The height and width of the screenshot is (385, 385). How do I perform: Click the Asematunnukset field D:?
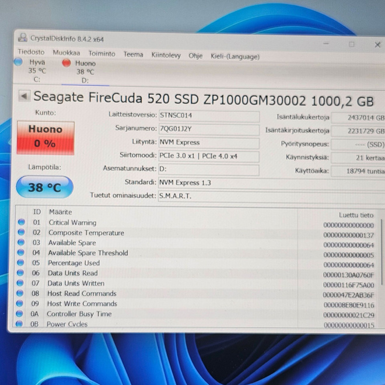click(x=209, y=170)
